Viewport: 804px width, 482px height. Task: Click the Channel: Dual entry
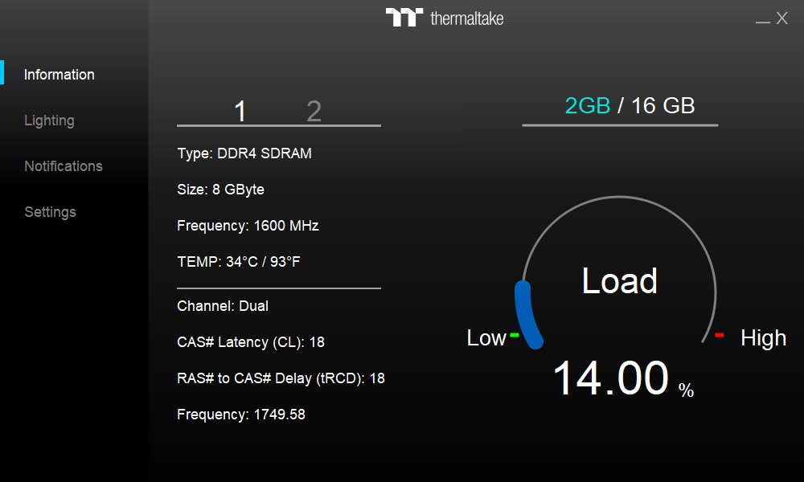coord(223,306)
